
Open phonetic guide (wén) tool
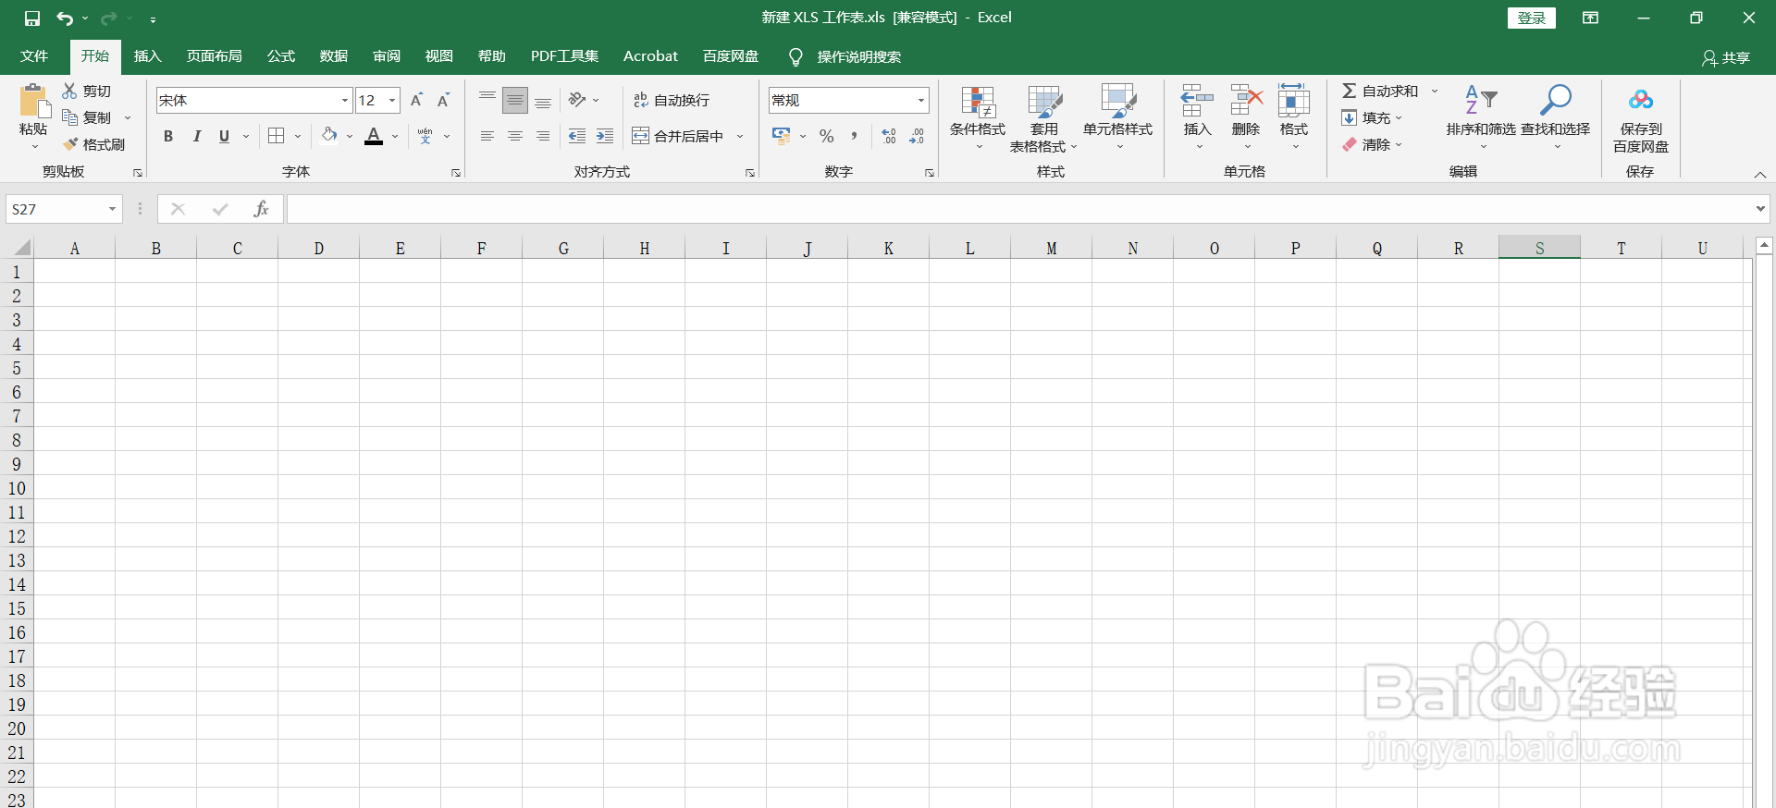click(x=425, y=136)
